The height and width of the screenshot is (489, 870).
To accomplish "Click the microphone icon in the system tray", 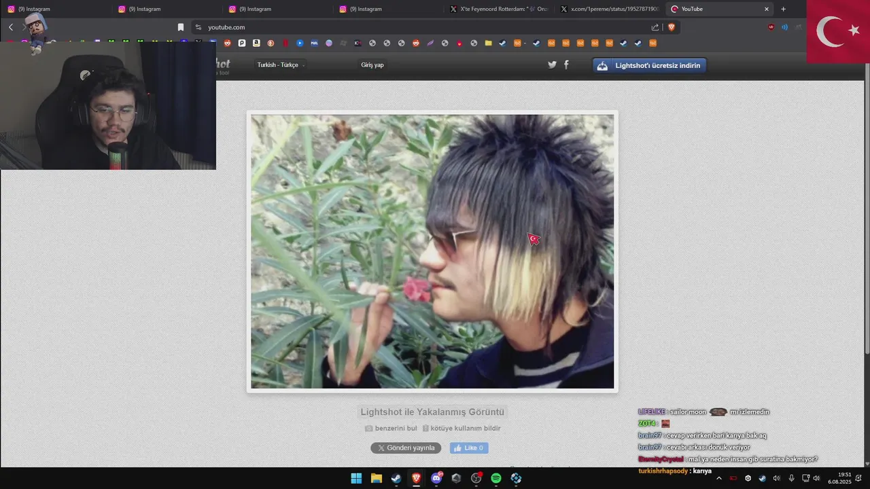I will coord(791,478).
